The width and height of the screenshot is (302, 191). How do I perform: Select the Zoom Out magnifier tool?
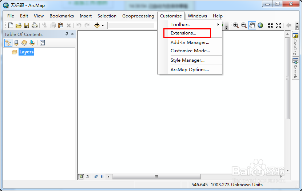coord(244,25)
